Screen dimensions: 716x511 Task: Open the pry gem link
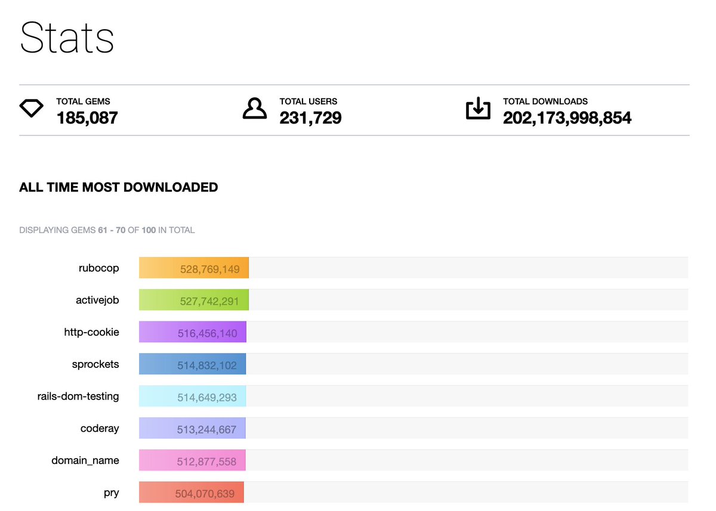click(111, 493)
